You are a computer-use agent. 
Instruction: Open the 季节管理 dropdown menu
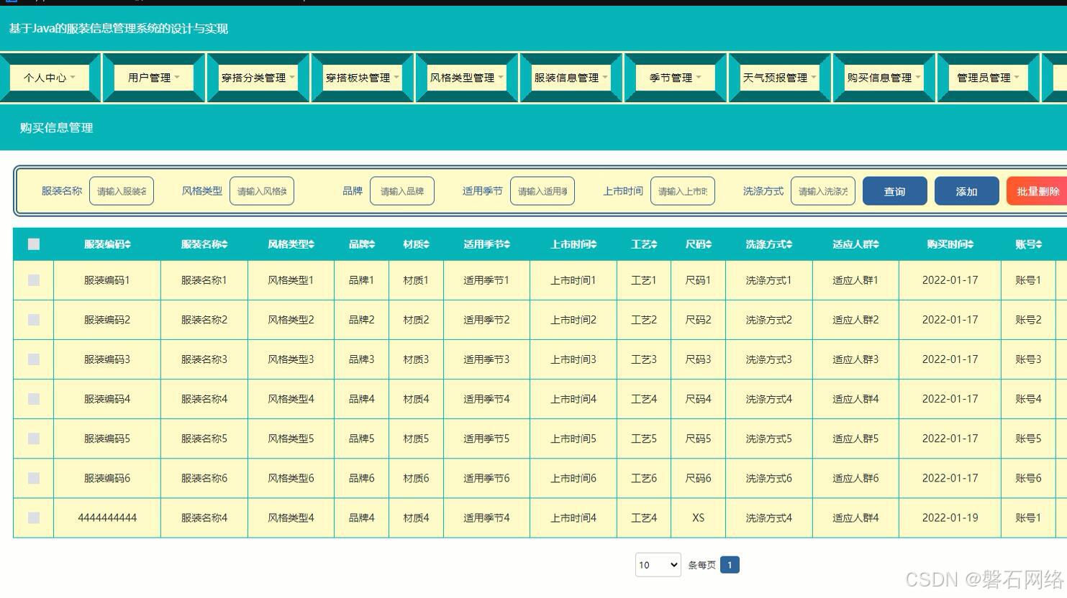[x=676, y=78]
